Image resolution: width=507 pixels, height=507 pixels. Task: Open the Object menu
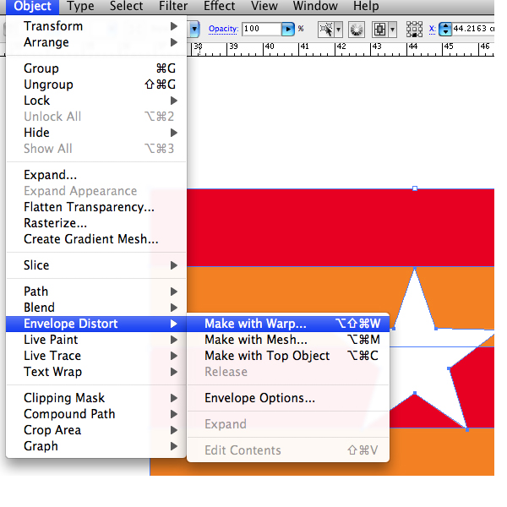click(x=32, y=6)
